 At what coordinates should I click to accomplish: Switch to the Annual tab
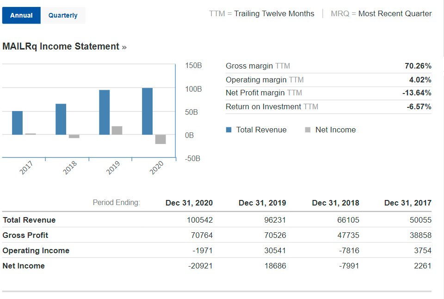point(21,15)
